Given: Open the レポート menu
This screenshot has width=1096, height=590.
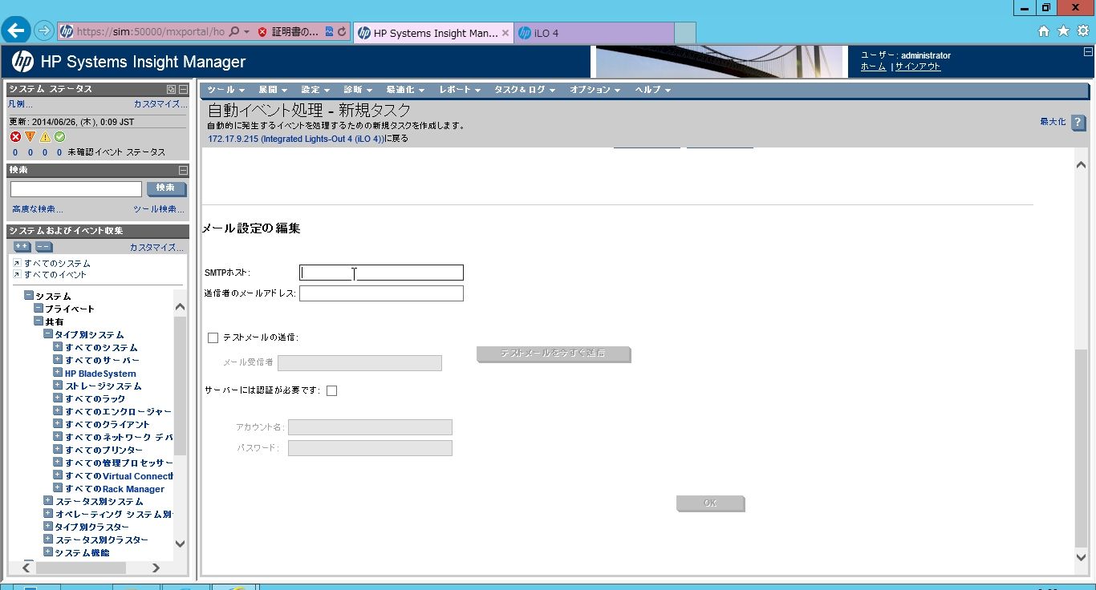Looking at the screenshot, I should tap(460, 90).
